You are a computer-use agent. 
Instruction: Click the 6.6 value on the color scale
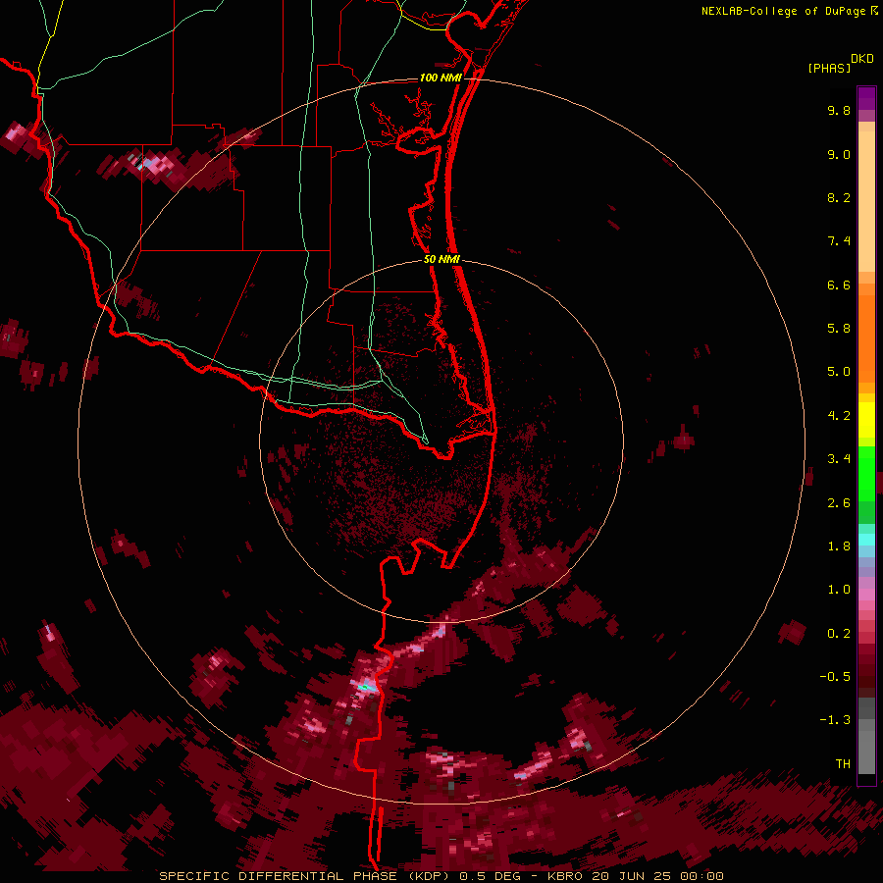(839, 285)
